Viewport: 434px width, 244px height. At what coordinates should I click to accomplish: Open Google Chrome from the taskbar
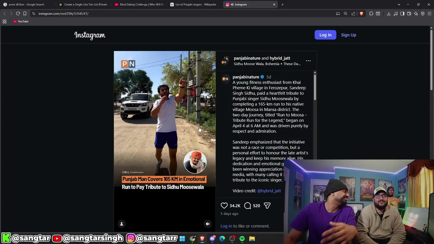192,239
